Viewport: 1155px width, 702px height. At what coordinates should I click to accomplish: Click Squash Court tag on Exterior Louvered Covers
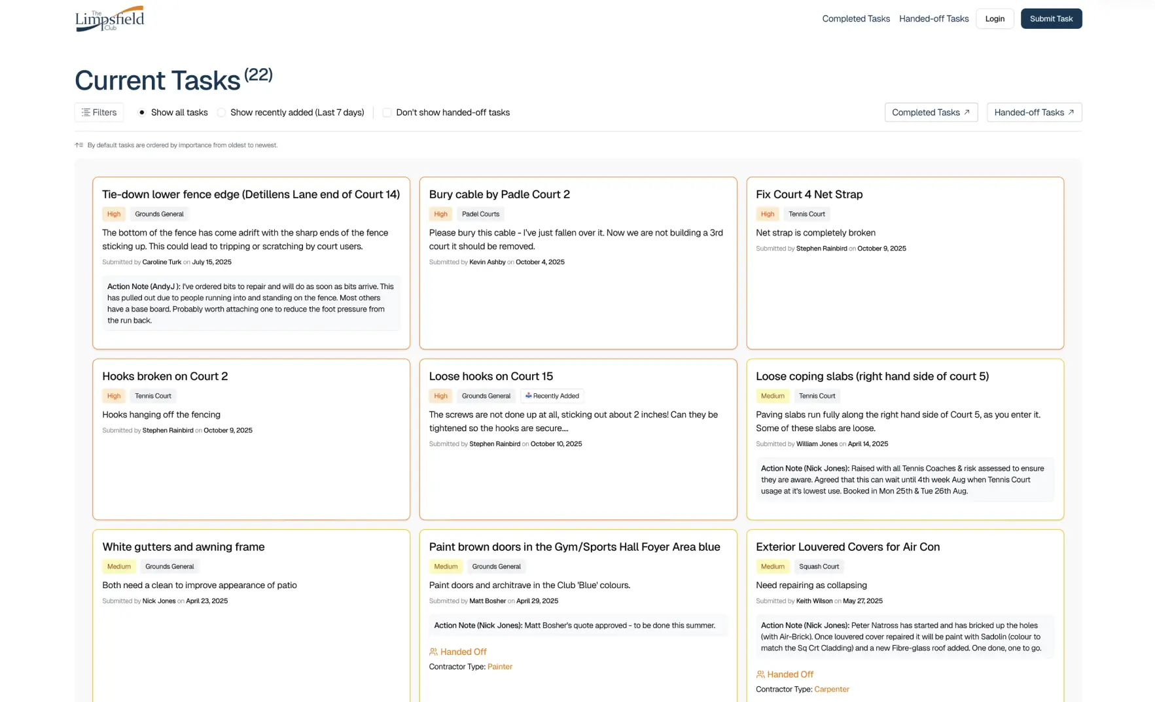click(818, 567)
